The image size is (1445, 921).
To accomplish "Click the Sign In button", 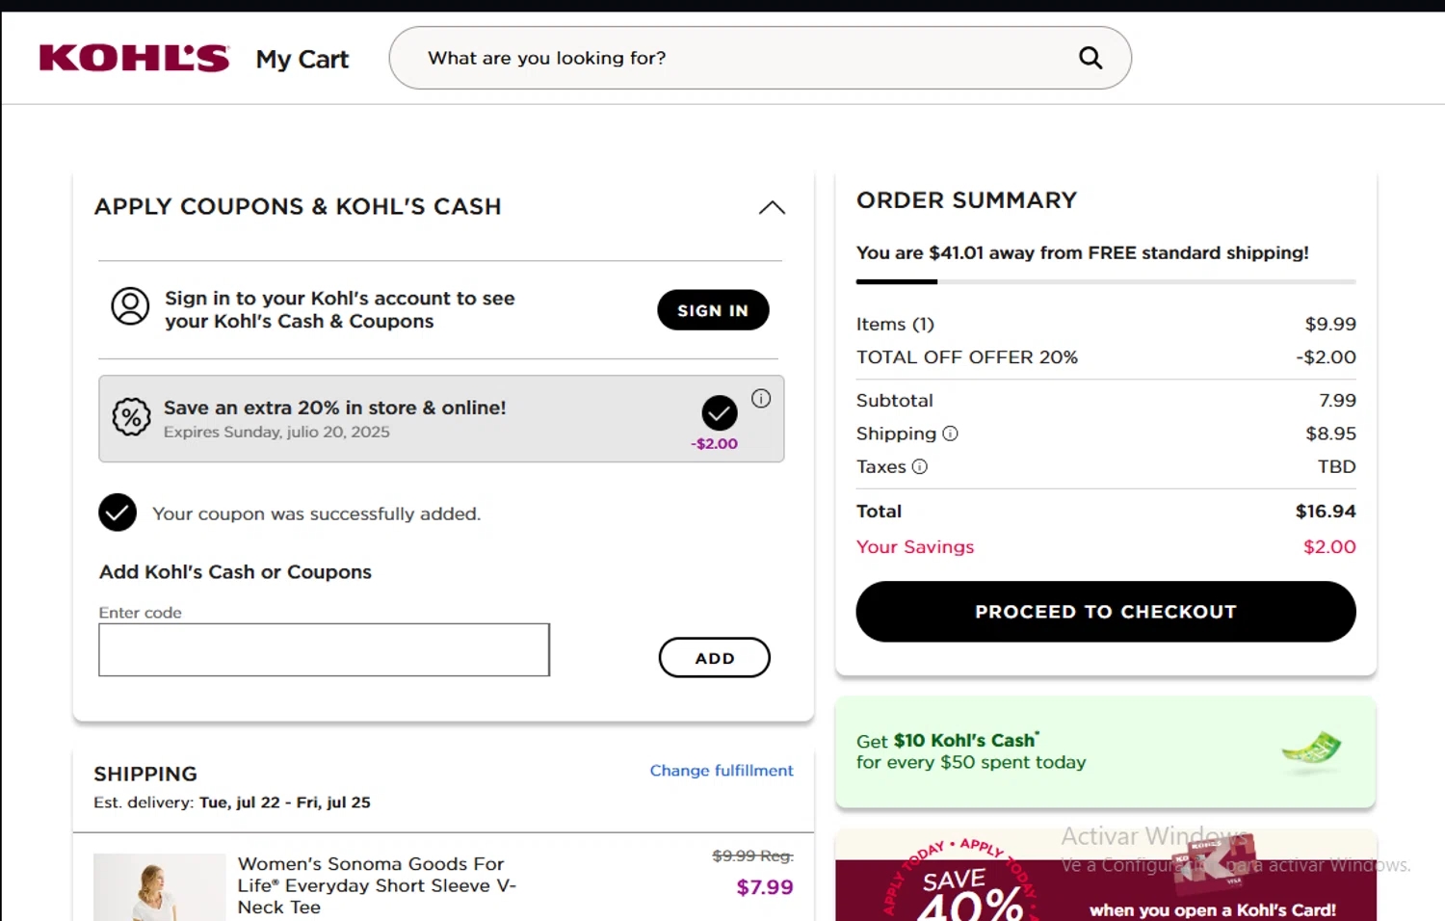I will click(713, 310).
